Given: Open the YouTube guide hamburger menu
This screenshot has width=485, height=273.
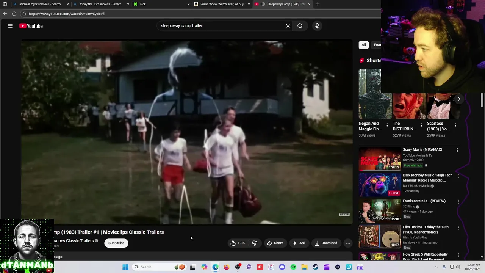Looking at the screenshot, I should point(10,26).
